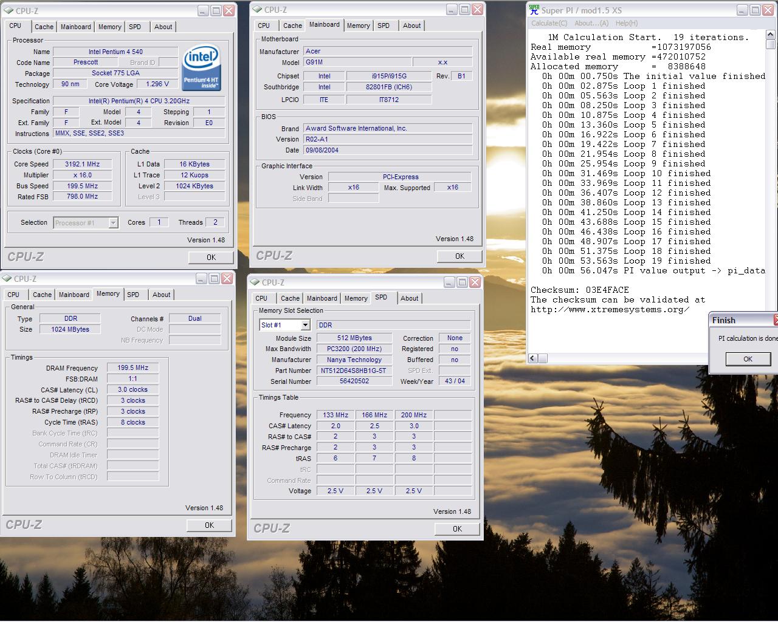This screenshot has height=622, width=778.
Task: Open Help(H) menu in Super PI
Action: click(x=627, y=23)
